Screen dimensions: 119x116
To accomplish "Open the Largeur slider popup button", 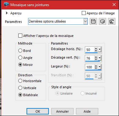I will [x=99, y=67].
